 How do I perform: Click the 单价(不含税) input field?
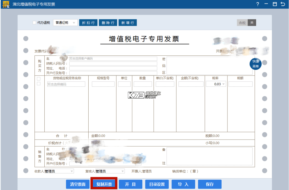165,84
